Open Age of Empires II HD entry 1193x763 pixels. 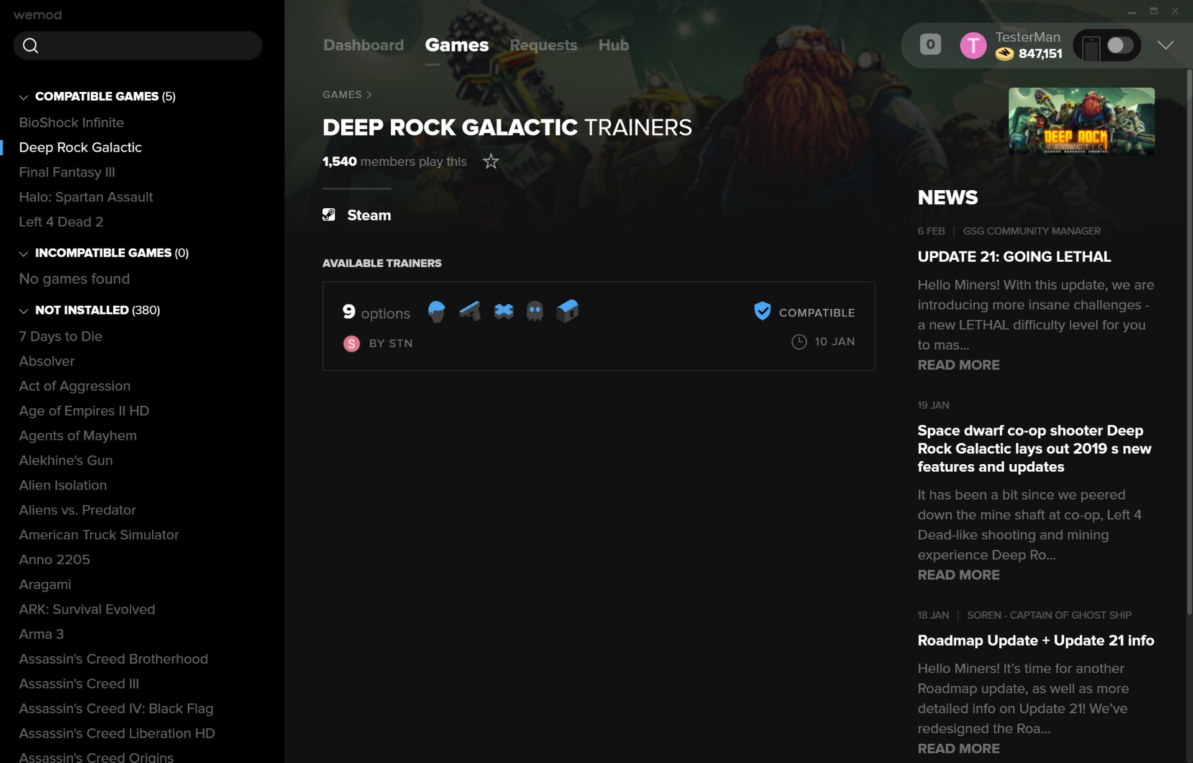coord(84,411)
